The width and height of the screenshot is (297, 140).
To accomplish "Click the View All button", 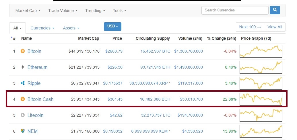I will pyautogui.click(x=275, y=27).
